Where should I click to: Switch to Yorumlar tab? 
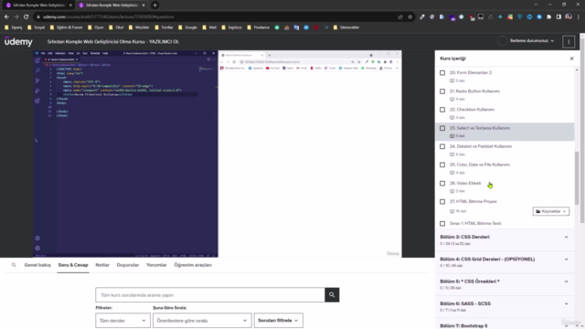(x=156, y=265)
